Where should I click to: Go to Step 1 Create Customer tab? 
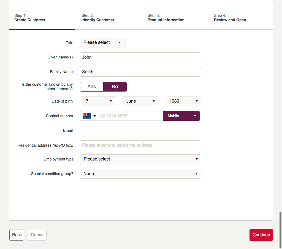click(x=42, y=18)
